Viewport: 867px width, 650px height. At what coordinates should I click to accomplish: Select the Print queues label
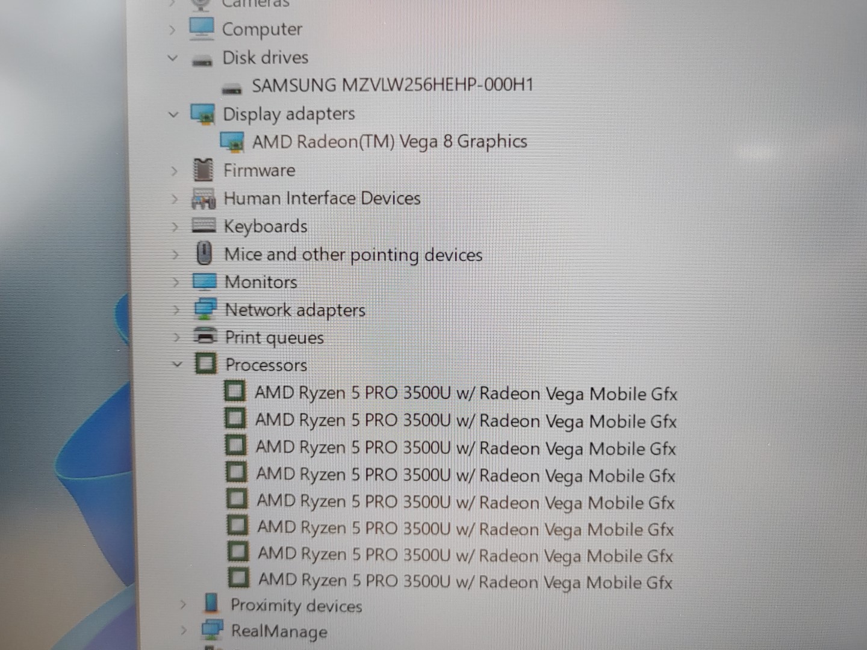275,338
